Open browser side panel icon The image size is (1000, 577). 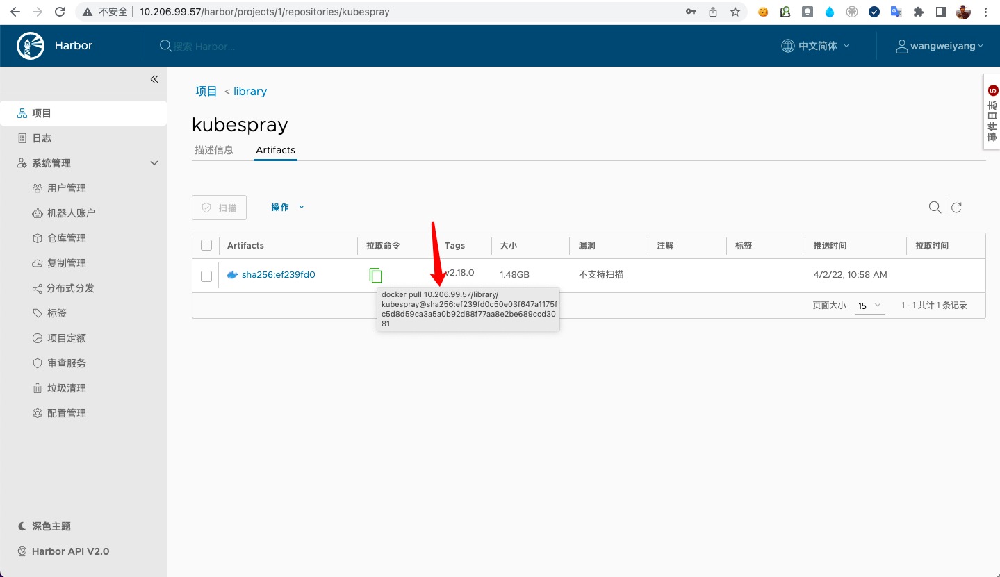click(x=941, y=12)
